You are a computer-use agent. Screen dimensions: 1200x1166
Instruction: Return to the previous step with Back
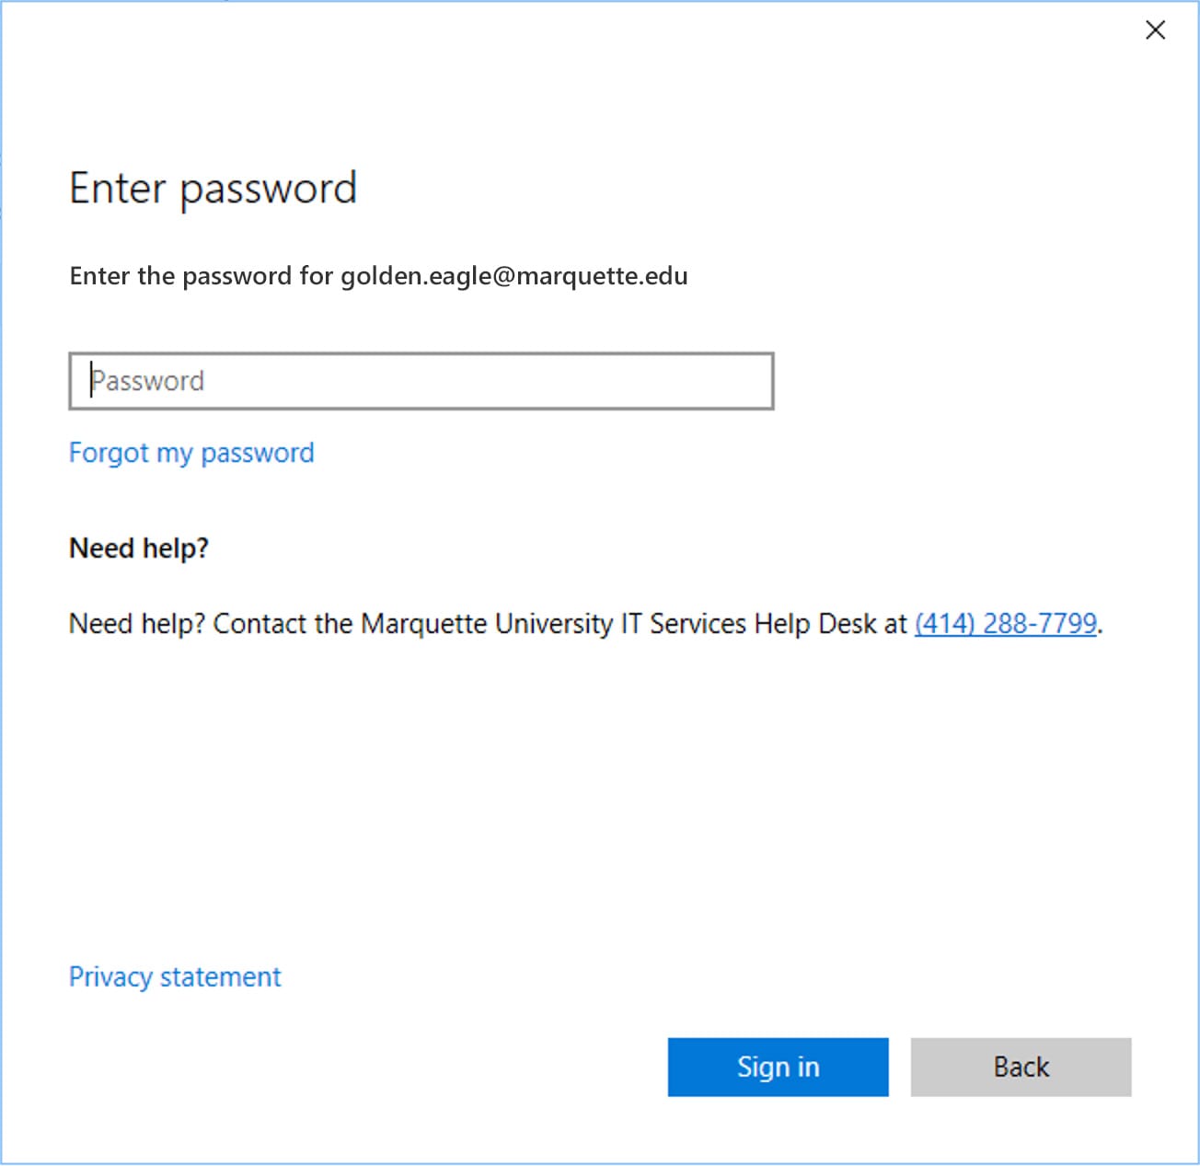1021,1067
